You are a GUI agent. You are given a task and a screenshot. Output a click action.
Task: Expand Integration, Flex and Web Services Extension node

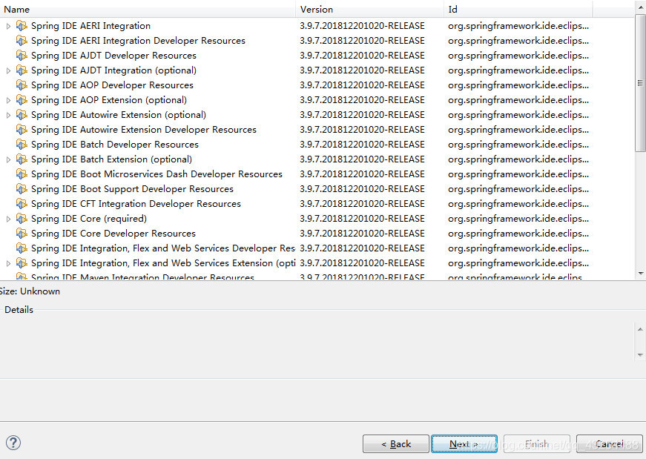coord(8,264)
